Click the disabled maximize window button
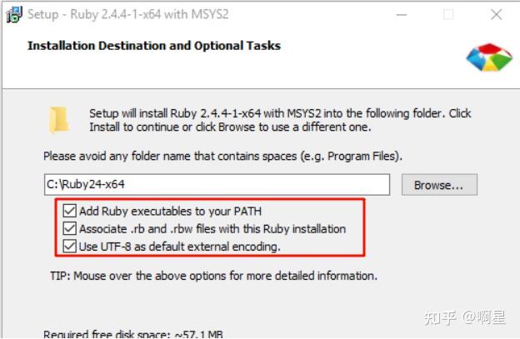520x339 pixels. coord(448,14)
